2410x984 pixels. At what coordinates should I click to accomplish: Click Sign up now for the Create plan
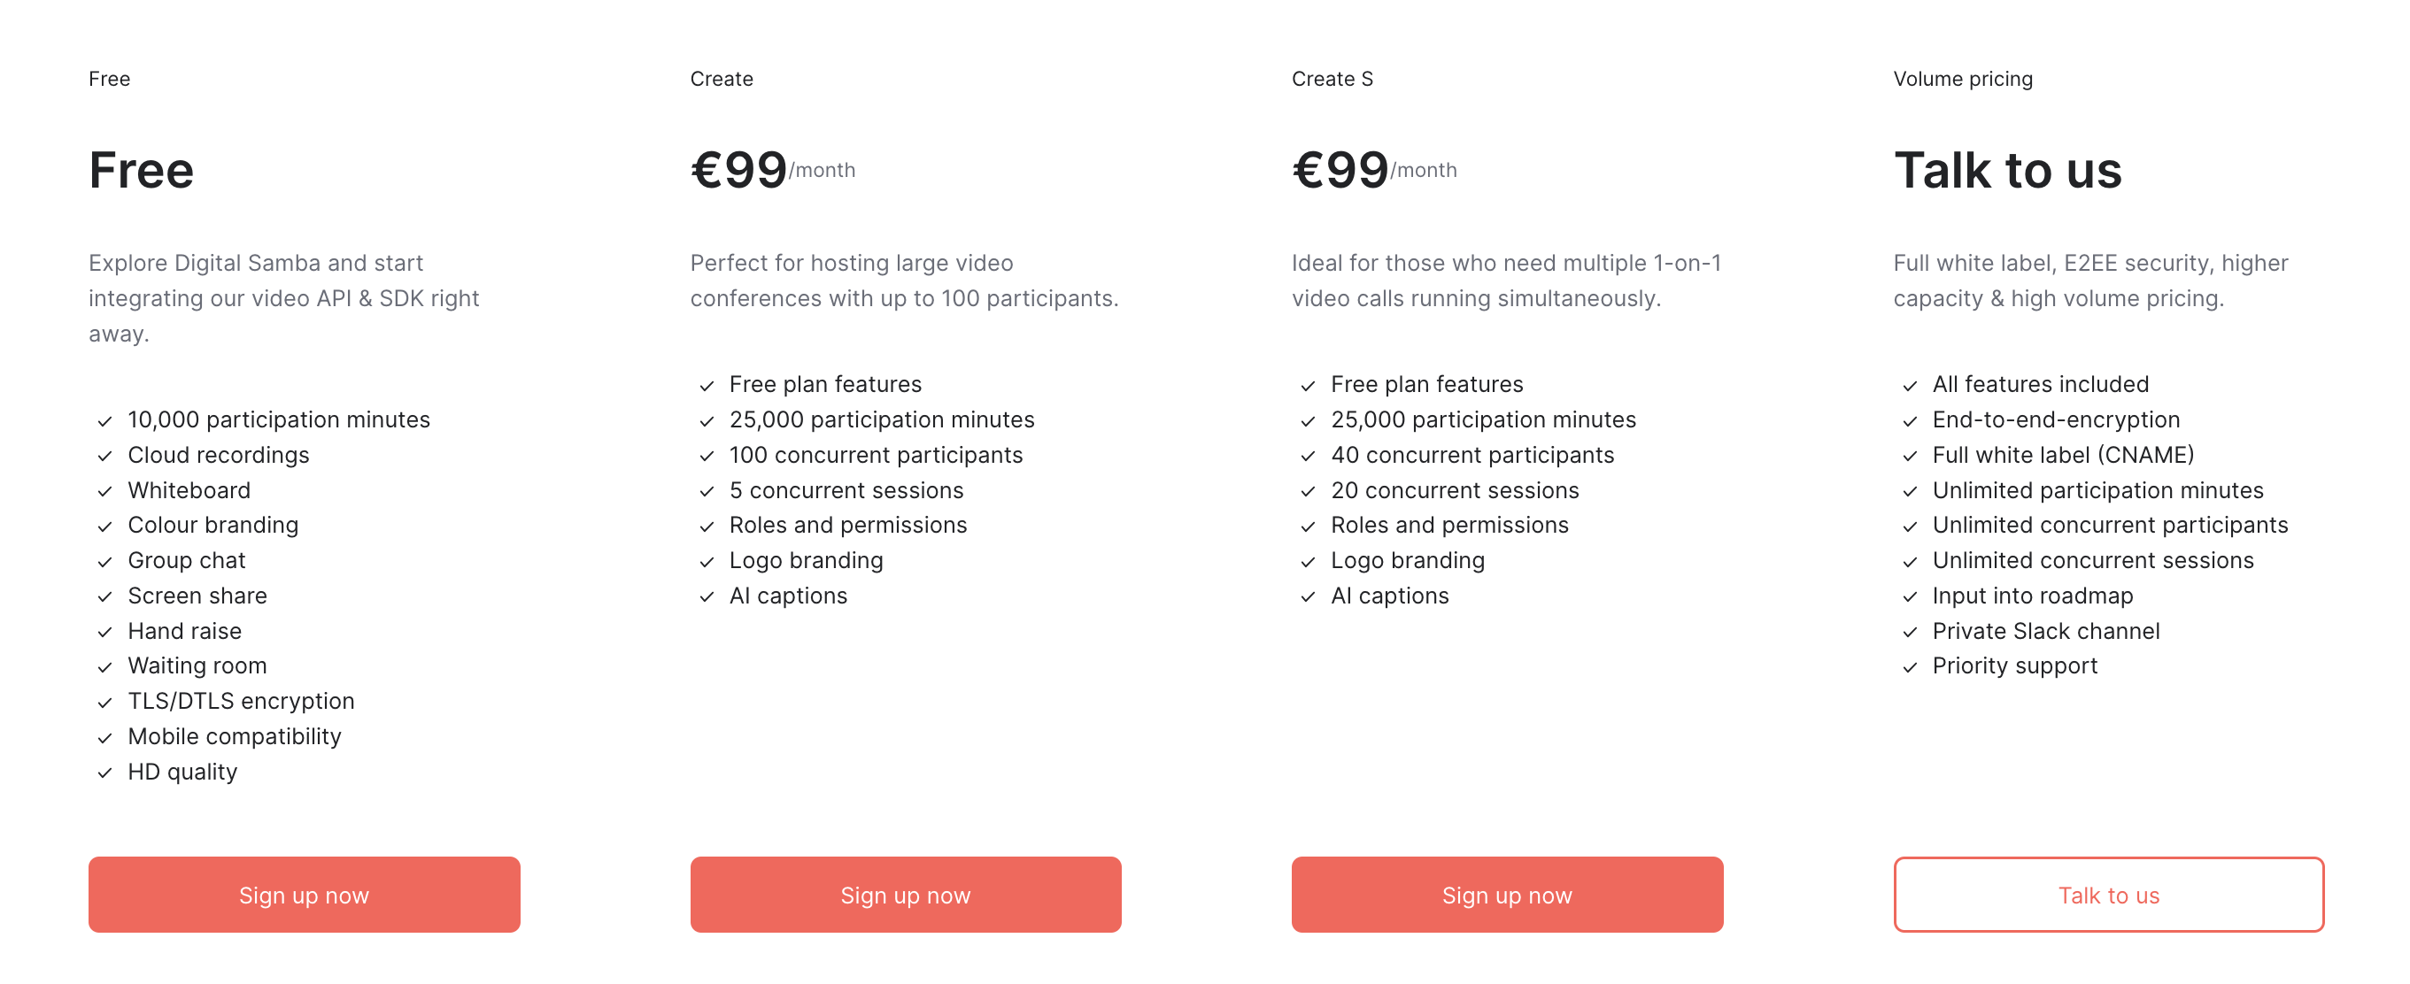(x=905, y=895)
